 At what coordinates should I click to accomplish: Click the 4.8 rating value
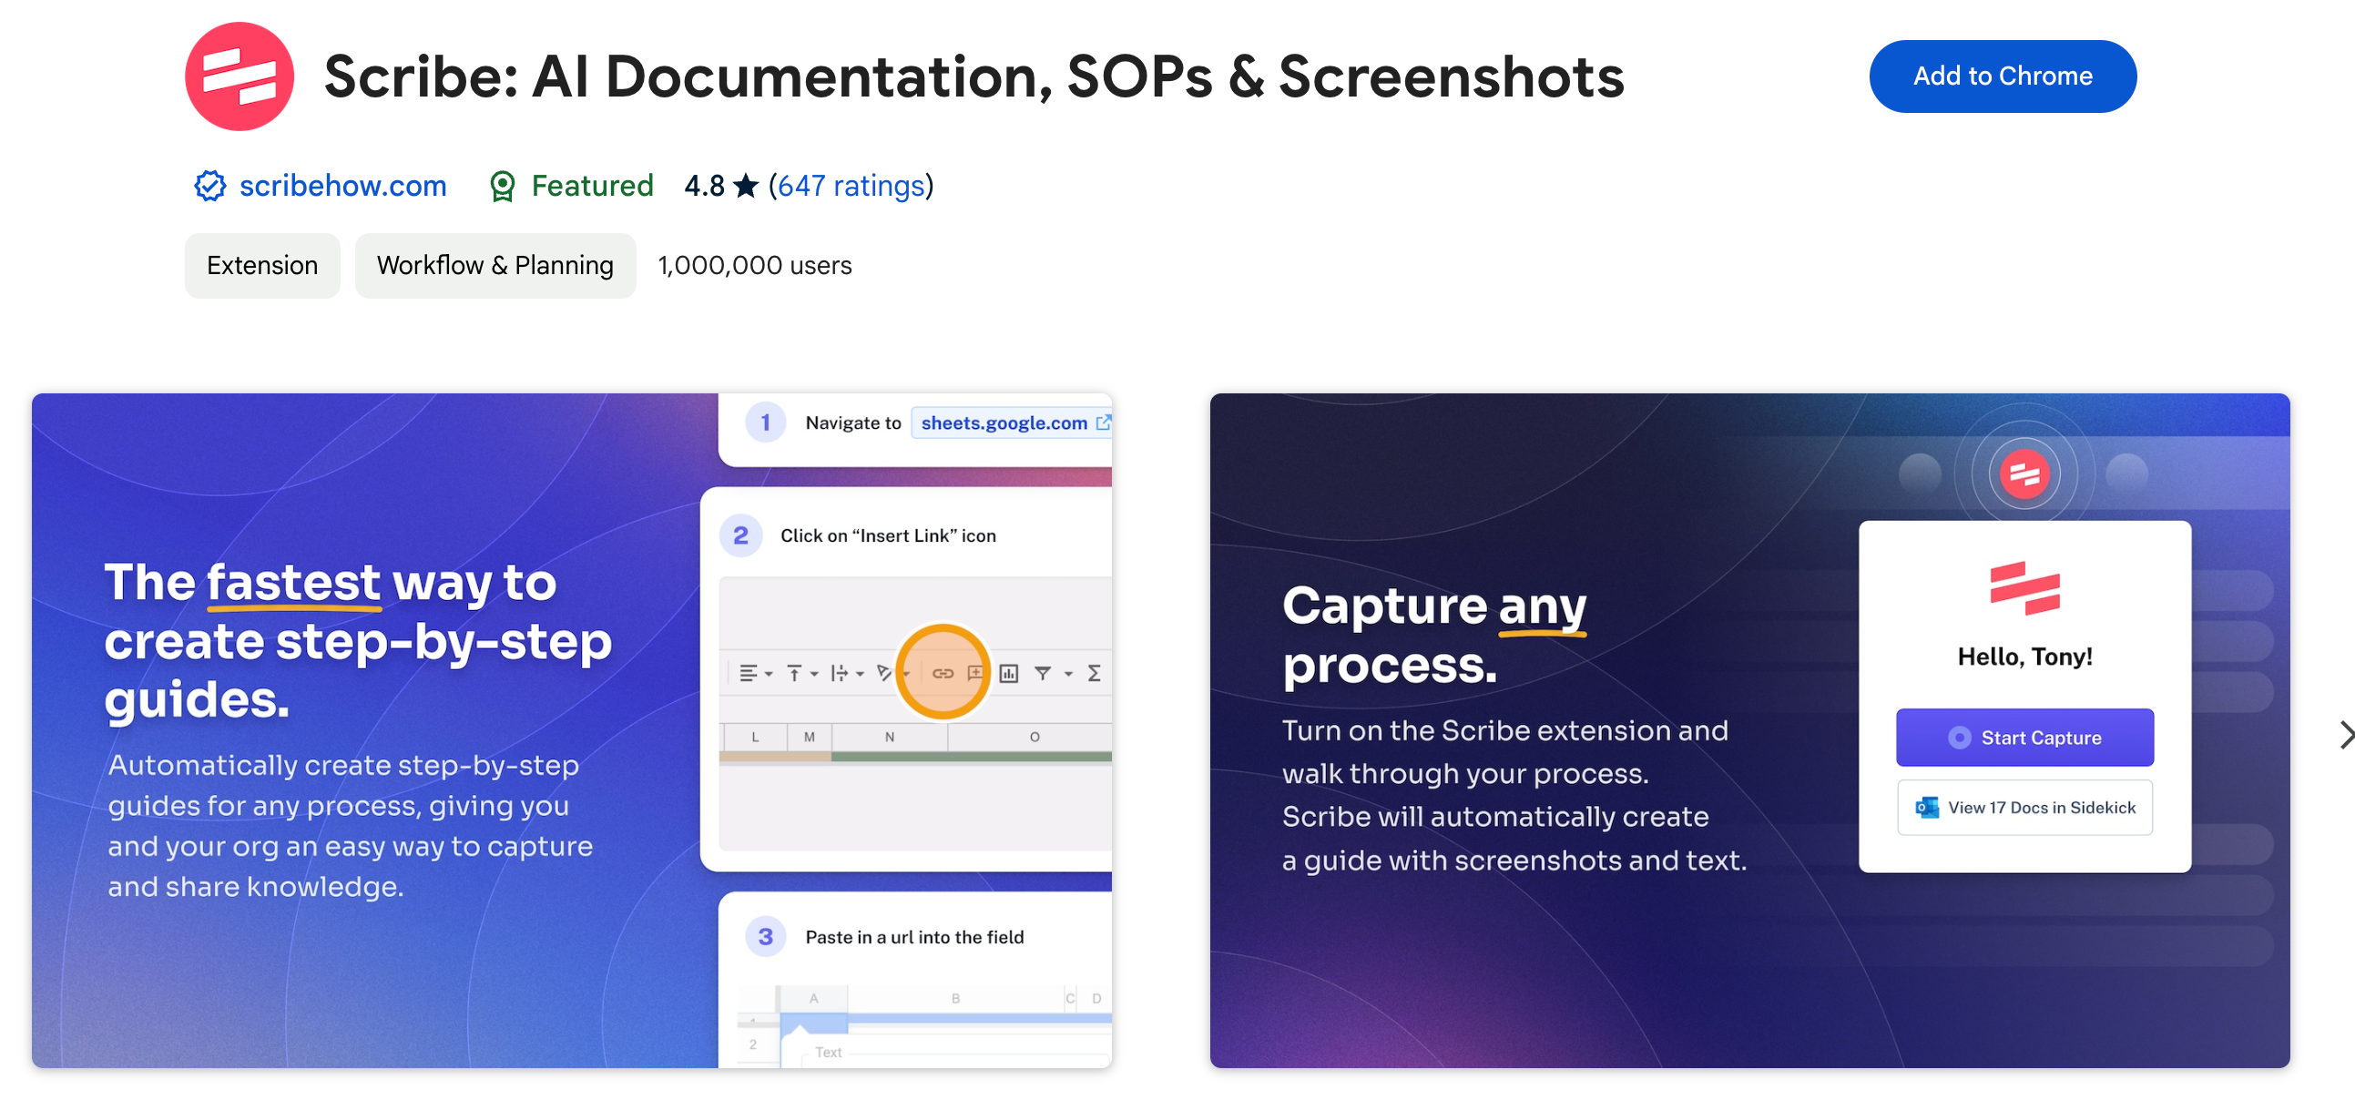pos(704,186)
